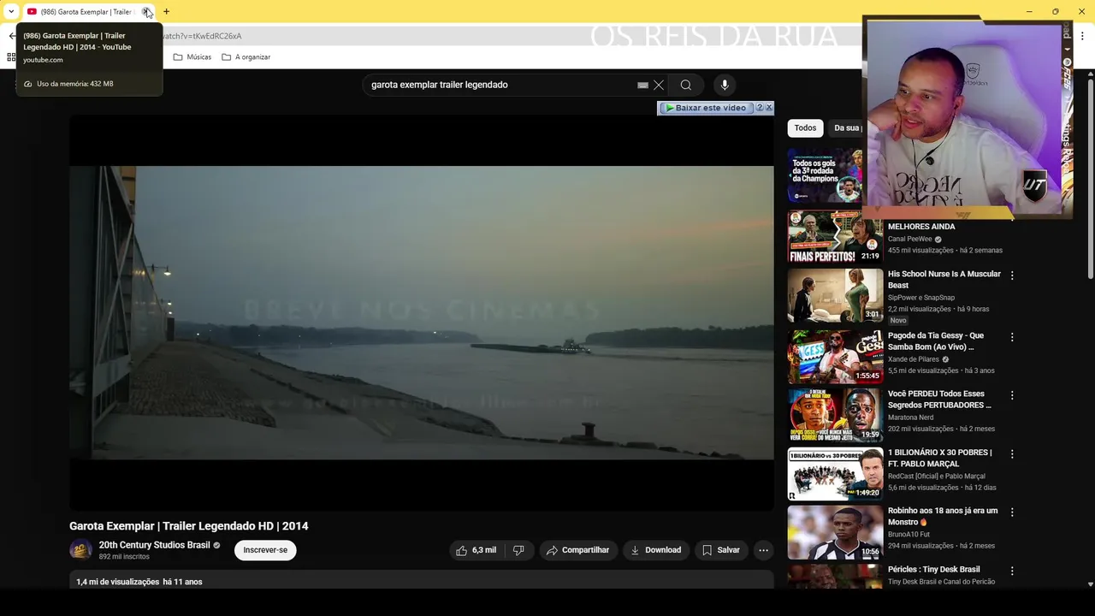The image size is (1095, 616).
Task: Open MELHORES AINDA video title
Action: [x=921, y=227]
